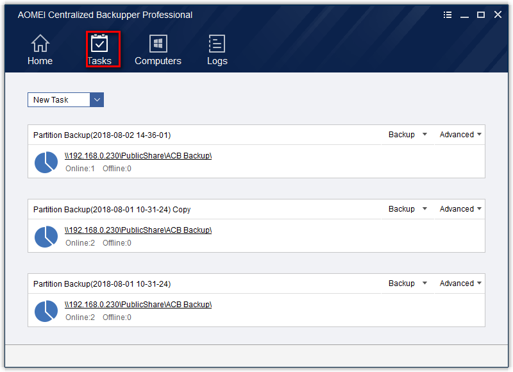Open Advanced dropdown for last 10-31-24 task
Image resolution: width=513 pixels, height=372 pixels.
460,283
